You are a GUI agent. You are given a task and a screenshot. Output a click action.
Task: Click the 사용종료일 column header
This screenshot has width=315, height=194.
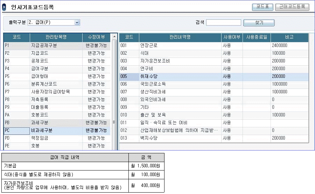coord(257,37)
